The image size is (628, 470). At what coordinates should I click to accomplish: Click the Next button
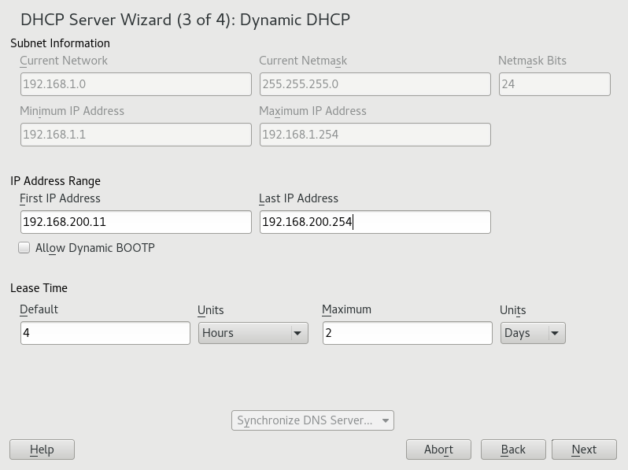click(583, 450)
